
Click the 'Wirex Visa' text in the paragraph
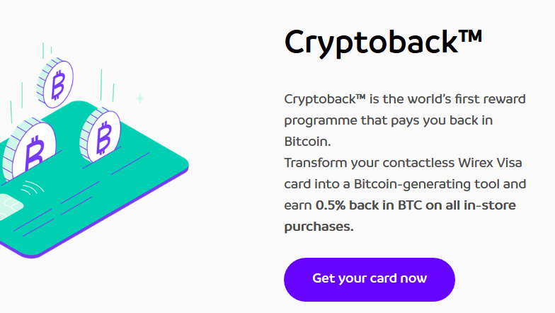point(490,163)
